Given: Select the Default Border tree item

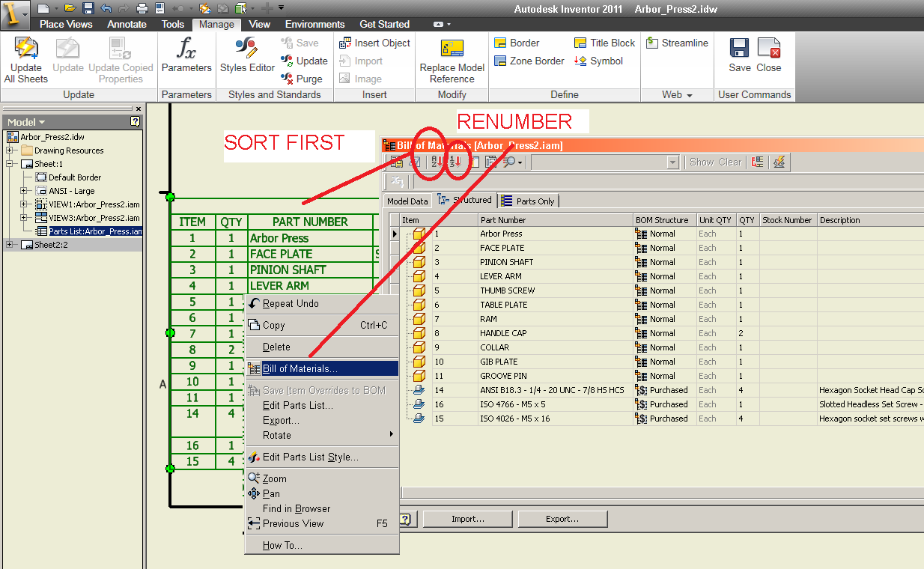Looking at the screenshot, I should (75, 177).
